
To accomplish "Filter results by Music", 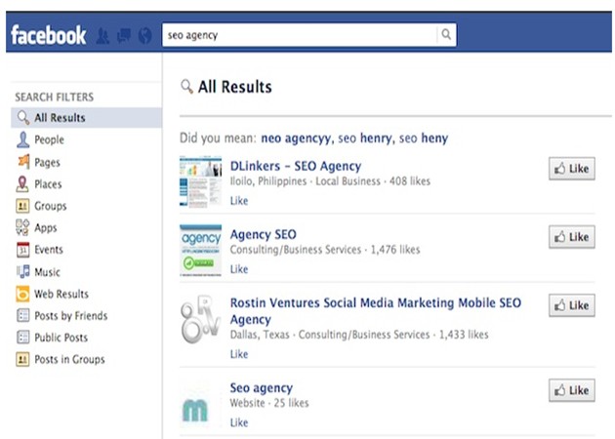I will click(47, 272).
